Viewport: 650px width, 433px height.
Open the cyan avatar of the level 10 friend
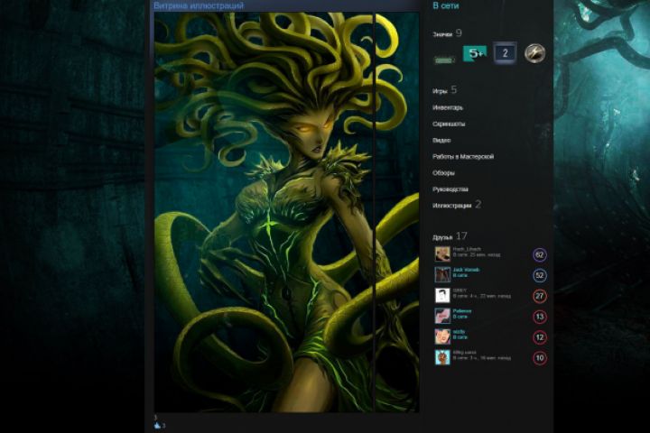click(x=442, y=357)
